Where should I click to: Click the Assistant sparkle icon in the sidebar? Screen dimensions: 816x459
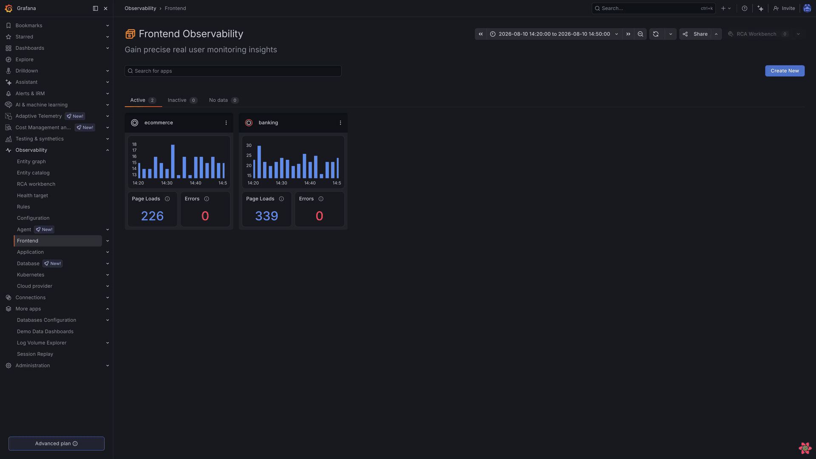pyautogui.click(x=8, y=82)
